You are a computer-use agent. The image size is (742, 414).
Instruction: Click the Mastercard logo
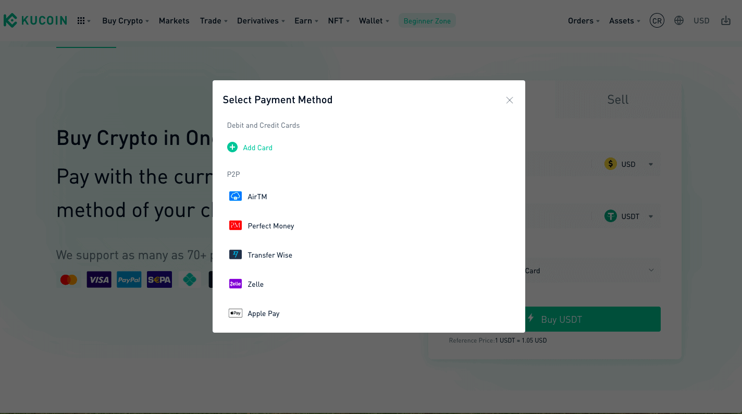pyautogui.click(x=69, y=280)
